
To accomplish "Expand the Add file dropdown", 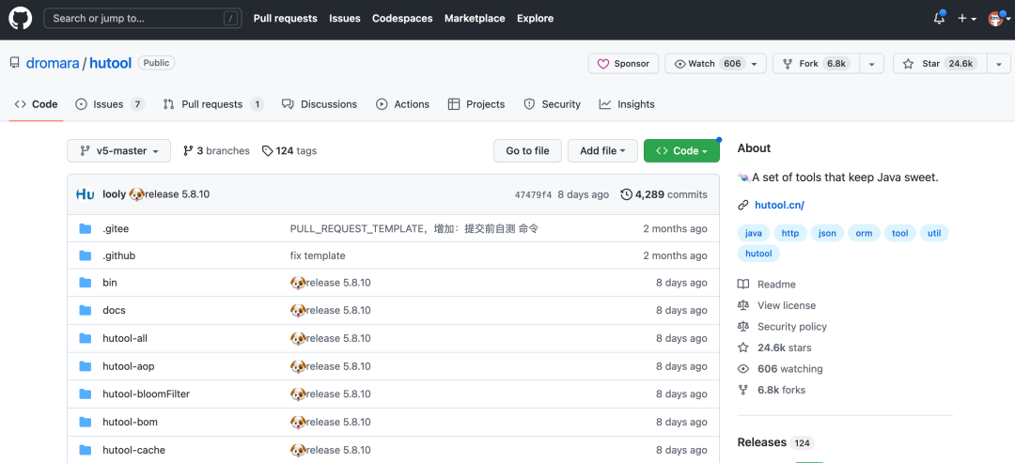I will [x=603, y=151].
